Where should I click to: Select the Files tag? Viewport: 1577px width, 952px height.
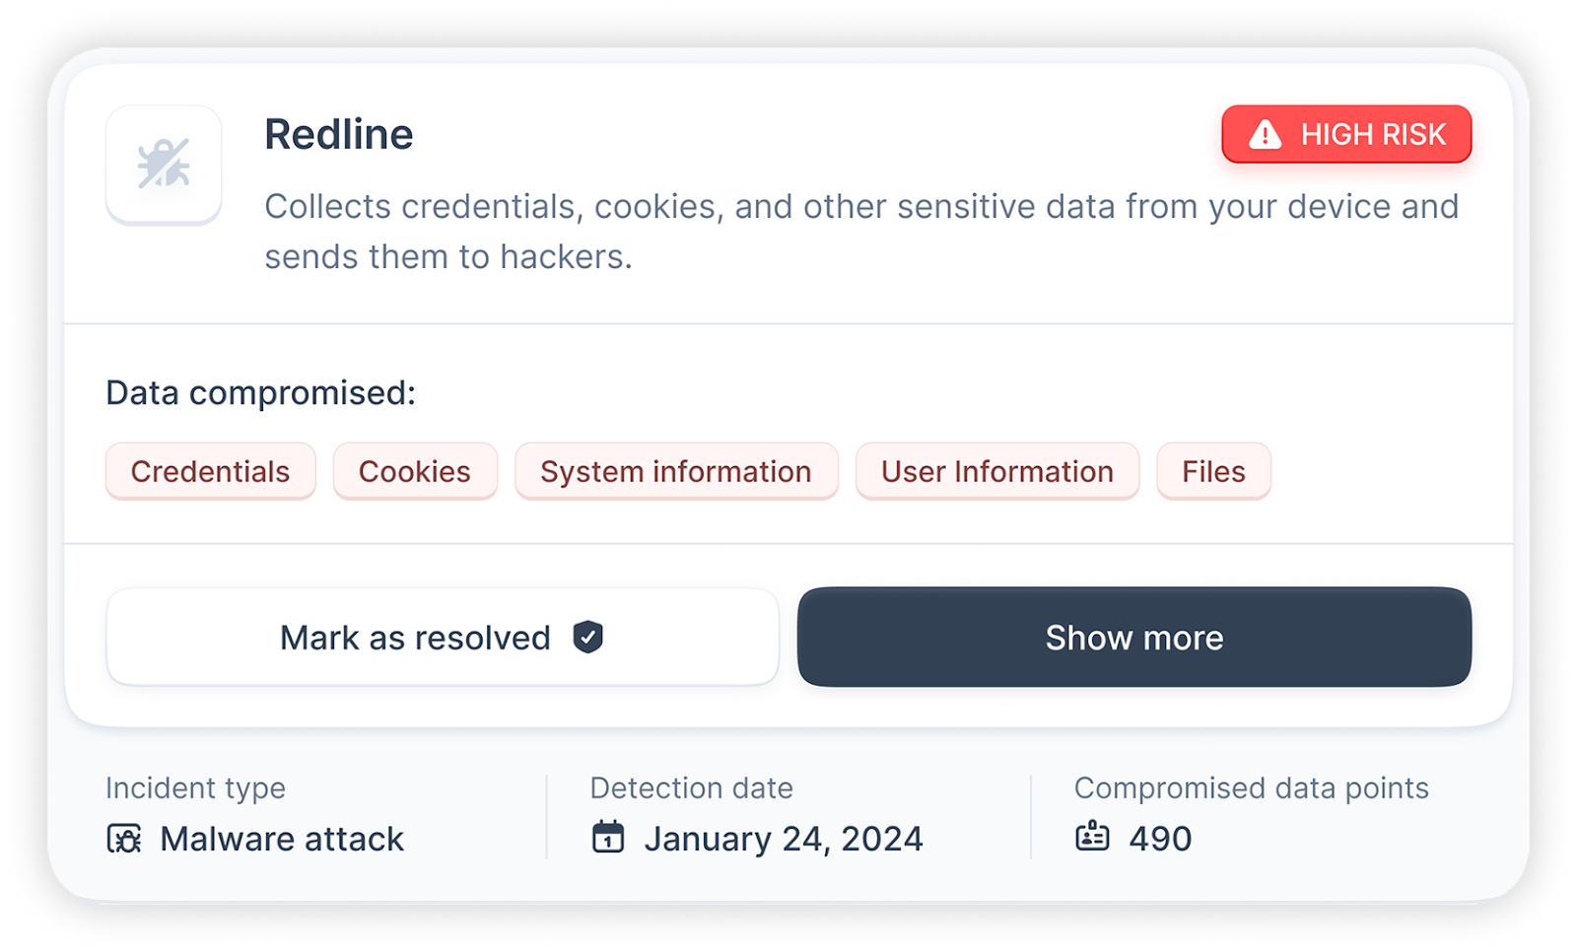coord(1214,471)
